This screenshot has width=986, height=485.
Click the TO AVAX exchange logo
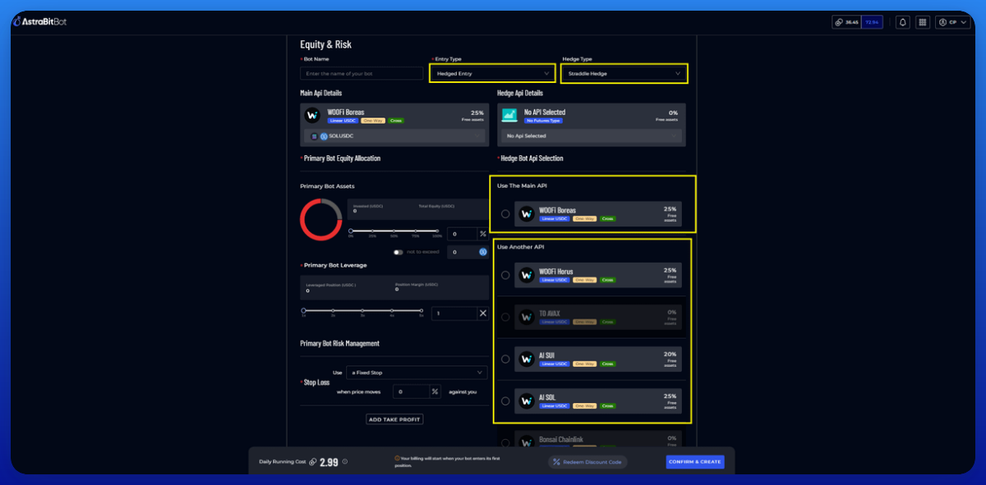527,317
